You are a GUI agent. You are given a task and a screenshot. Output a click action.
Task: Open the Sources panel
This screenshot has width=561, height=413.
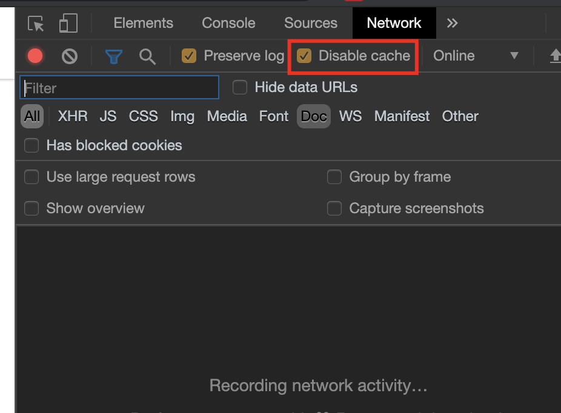click(310, 23)
